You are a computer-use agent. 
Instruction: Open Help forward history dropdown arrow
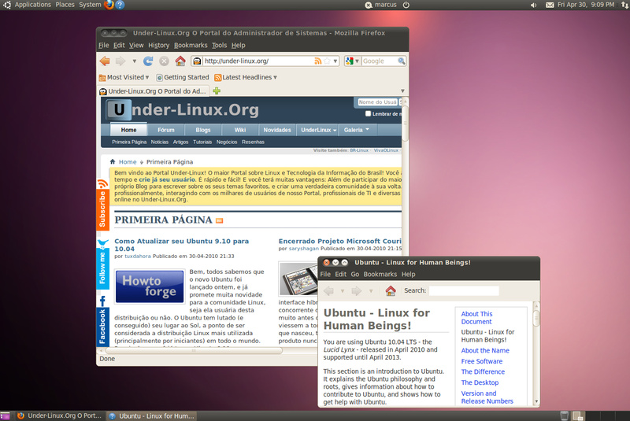371,291
